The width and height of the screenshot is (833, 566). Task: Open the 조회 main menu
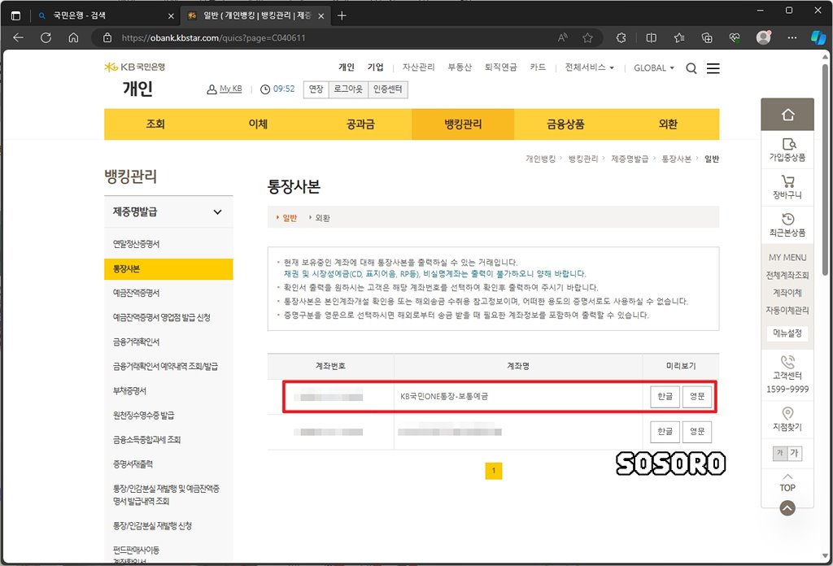155,124
